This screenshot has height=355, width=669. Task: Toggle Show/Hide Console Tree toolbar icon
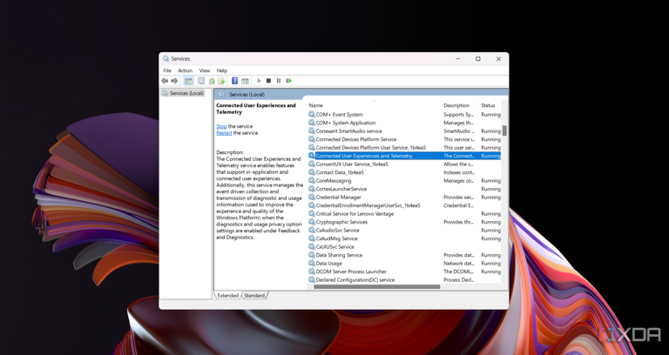pos(188,81)
